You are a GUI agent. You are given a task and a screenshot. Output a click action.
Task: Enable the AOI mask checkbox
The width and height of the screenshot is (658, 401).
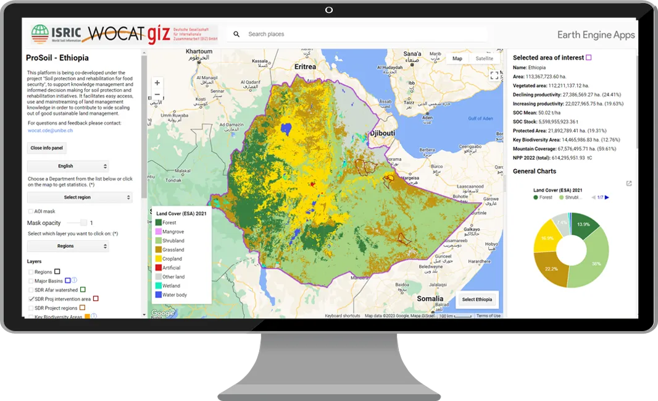(31, 211)
